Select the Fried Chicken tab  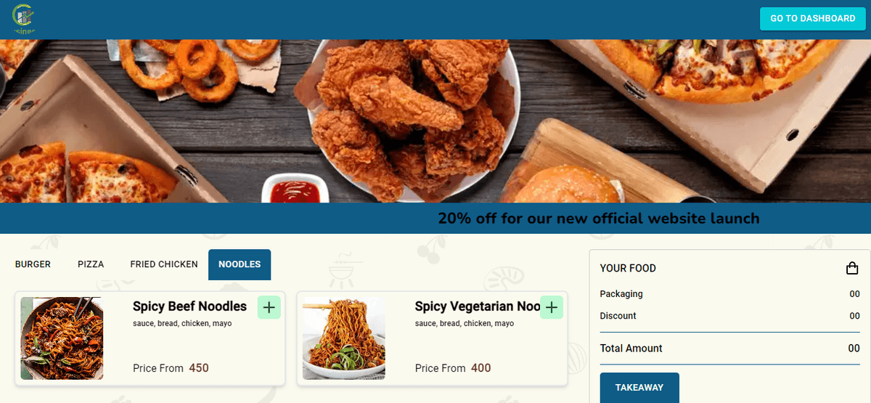tap(164, 264)
